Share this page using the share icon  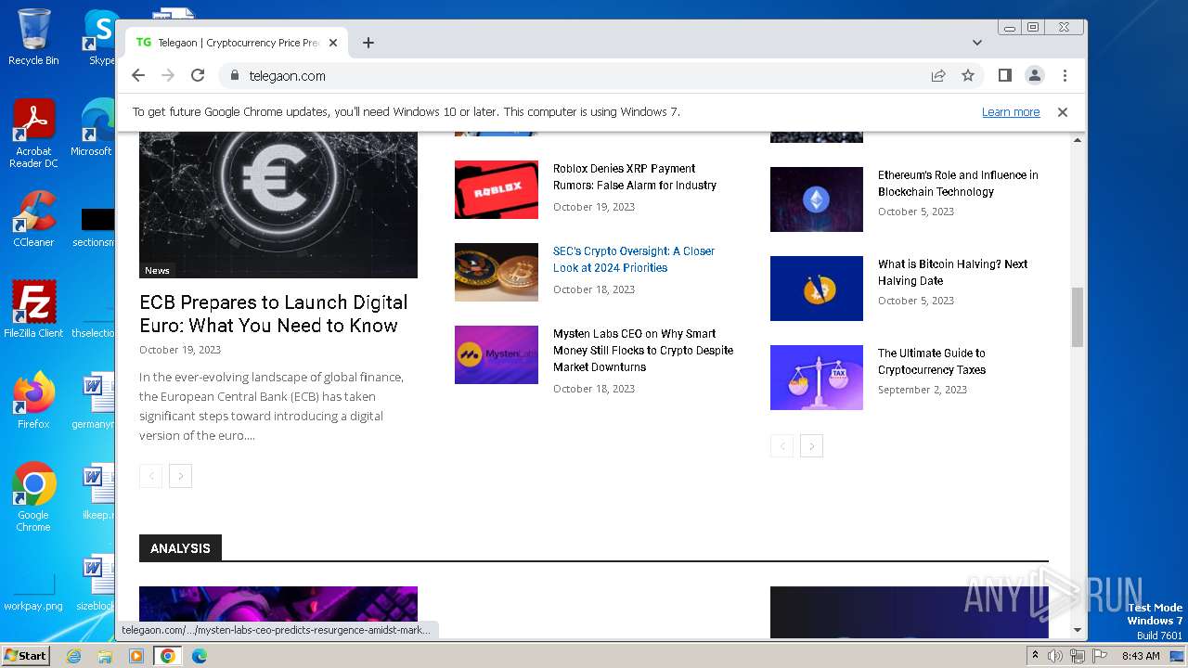[x=938, y=75]
